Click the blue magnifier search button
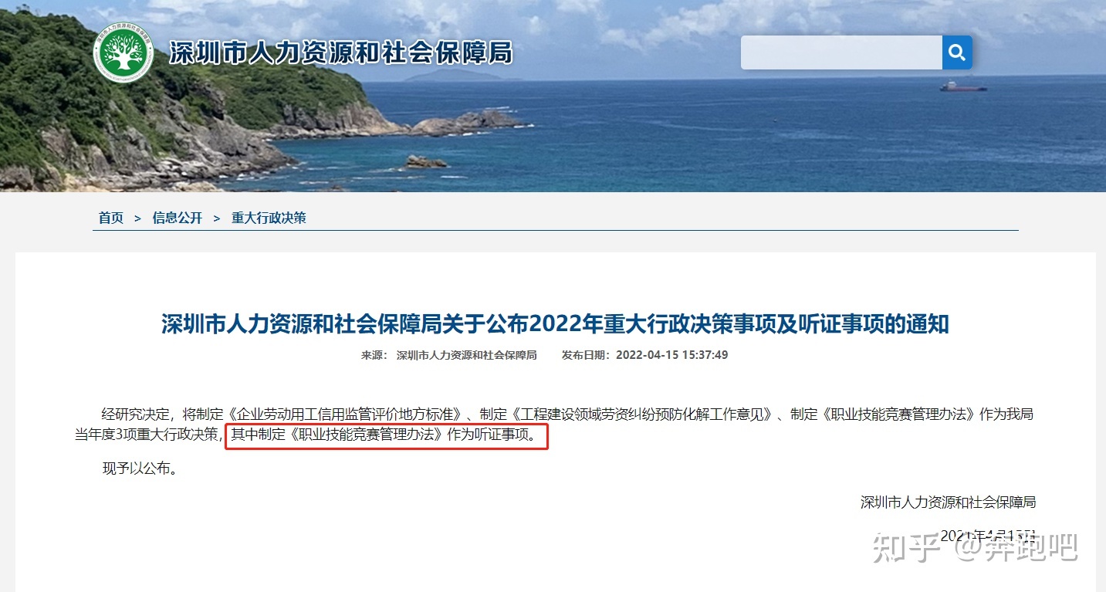This screenshot has height=592, width=1106. [x=957, y=52]
